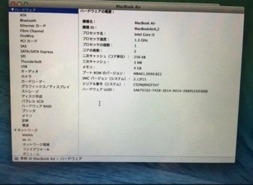Open オーディオ entry
Screen dimensions: 253x185
[30, 72]
